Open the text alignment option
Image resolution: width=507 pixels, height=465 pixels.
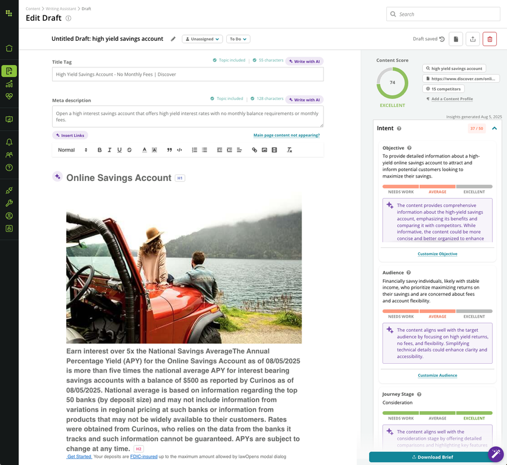[239, 150]
